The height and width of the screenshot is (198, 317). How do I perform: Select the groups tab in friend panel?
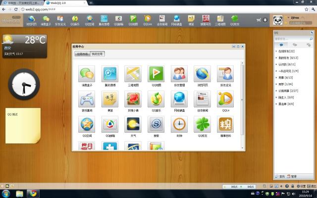295,45
